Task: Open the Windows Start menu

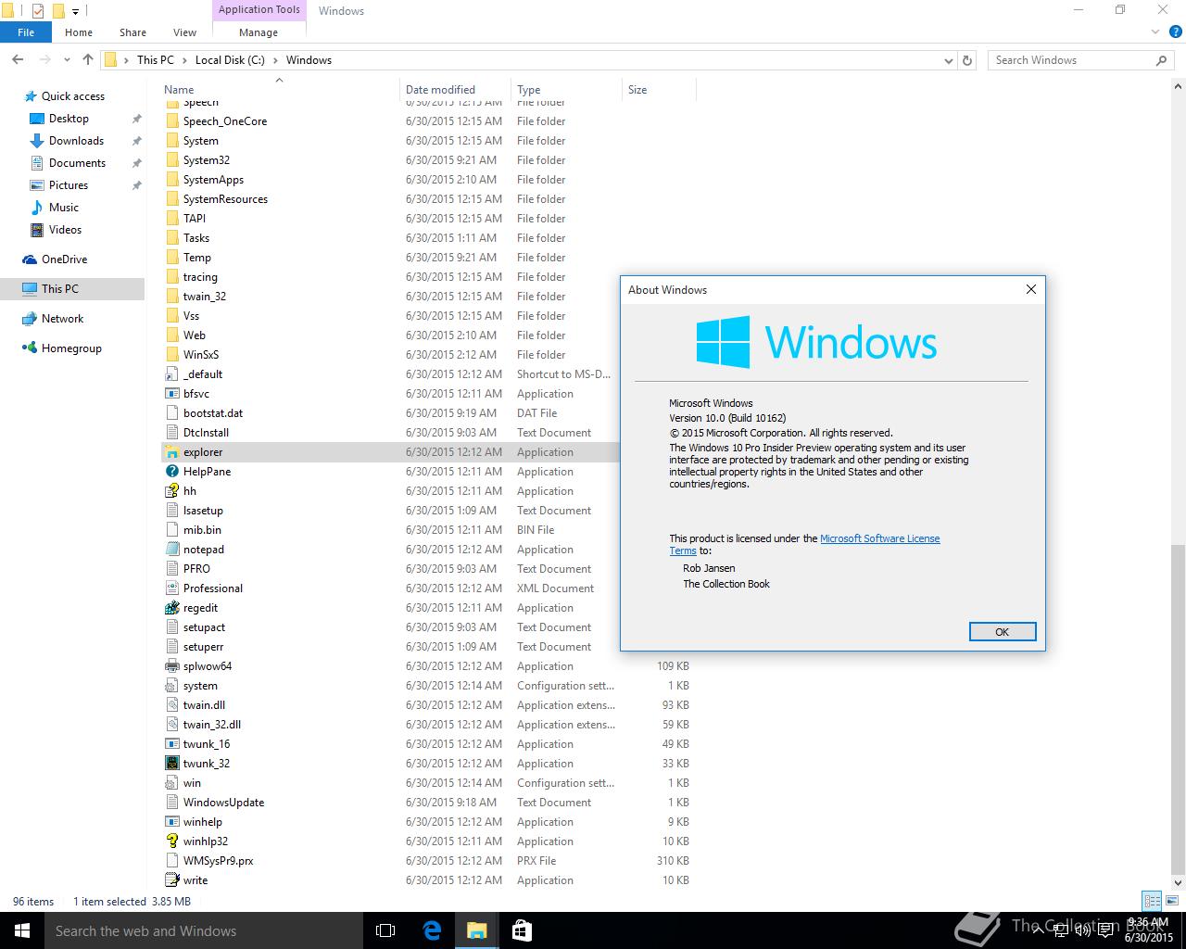Action: click(x=22, y=930)
